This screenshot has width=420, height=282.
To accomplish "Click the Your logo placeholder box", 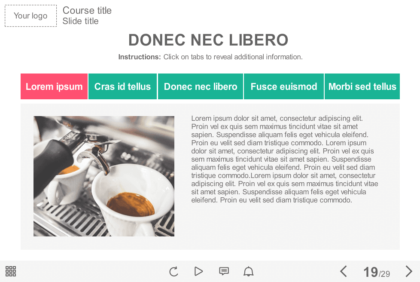I will (30, 15).
